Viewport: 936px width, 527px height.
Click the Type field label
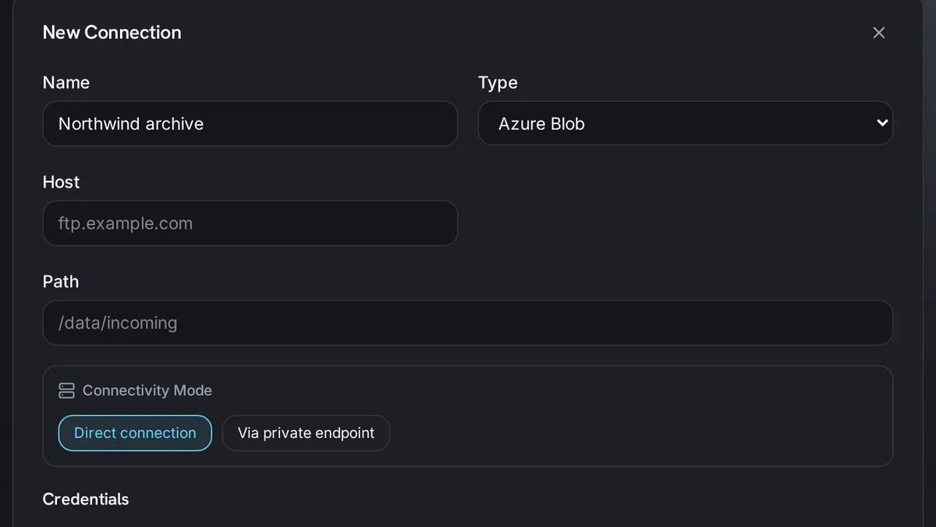pos(498,83)
